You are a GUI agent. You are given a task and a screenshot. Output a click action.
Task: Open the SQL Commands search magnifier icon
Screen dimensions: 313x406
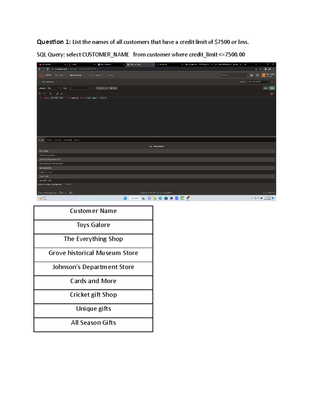pos(51,94)
